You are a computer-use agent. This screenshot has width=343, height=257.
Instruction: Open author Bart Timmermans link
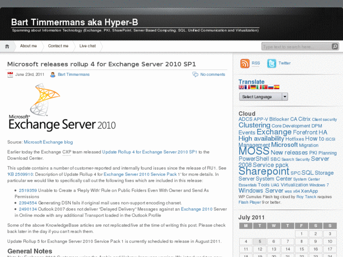(74, 75)
